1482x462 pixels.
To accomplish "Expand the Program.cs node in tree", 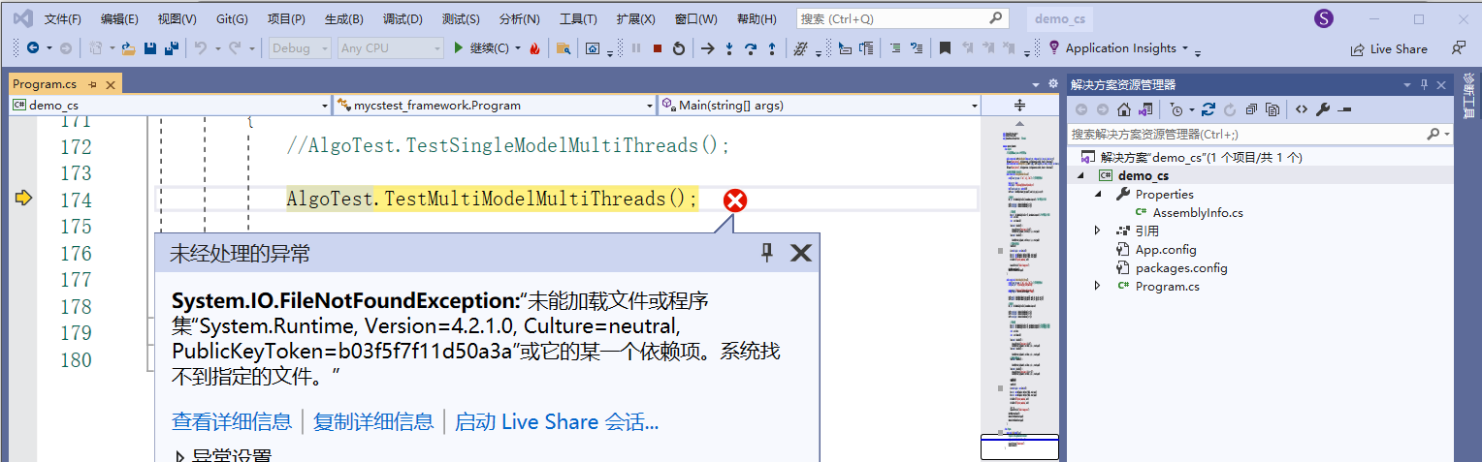I will pyautogui.click(x=1097, y=286).
